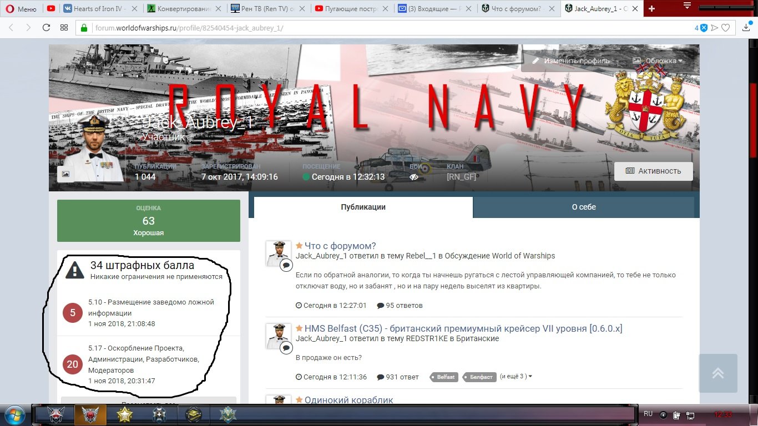Screen dimensions: 758x426
Task: Open the post title Что с форумом?
Action: pyautogui.click(x=340, y=246)
